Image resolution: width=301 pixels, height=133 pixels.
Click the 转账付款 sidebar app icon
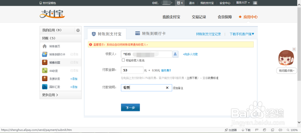coord(45,63)
